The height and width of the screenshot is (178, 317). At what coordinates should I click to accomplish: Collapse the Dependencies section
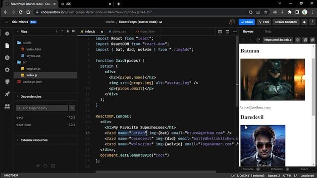coord(18,96)
